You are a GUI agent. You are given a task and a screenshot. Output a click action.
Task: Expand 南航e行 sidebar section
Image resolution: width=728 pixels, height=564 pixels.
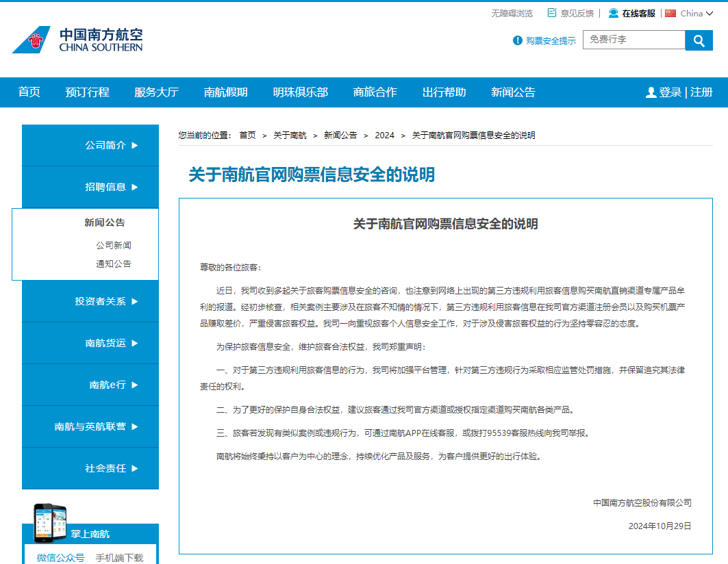point(90,385)
